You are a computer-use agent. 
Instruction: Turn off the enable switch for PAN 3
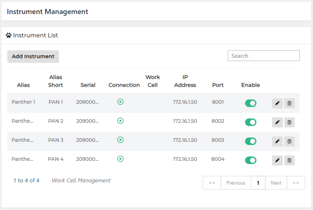tap(250, 141)
